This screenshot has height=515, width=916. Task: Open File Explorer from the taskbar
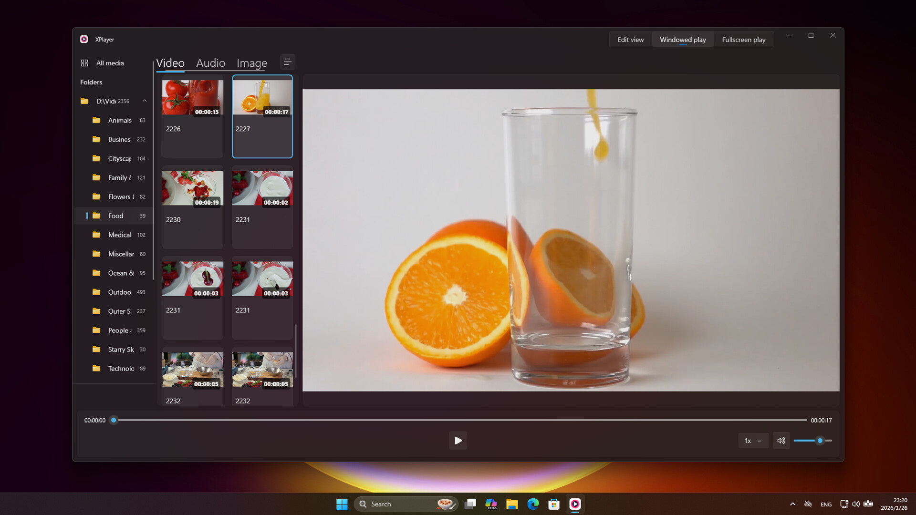point(512,504)
